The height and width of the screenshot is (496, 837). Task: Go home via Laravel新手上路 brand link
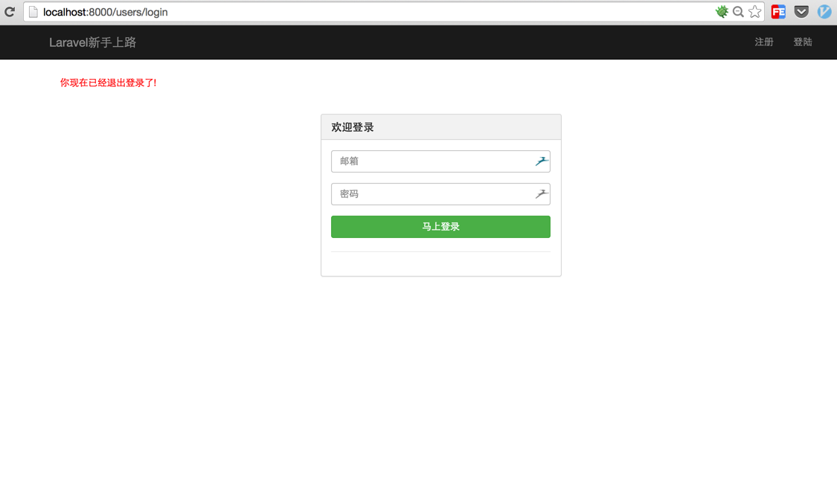pyautogui.click(x=93, y=42)
